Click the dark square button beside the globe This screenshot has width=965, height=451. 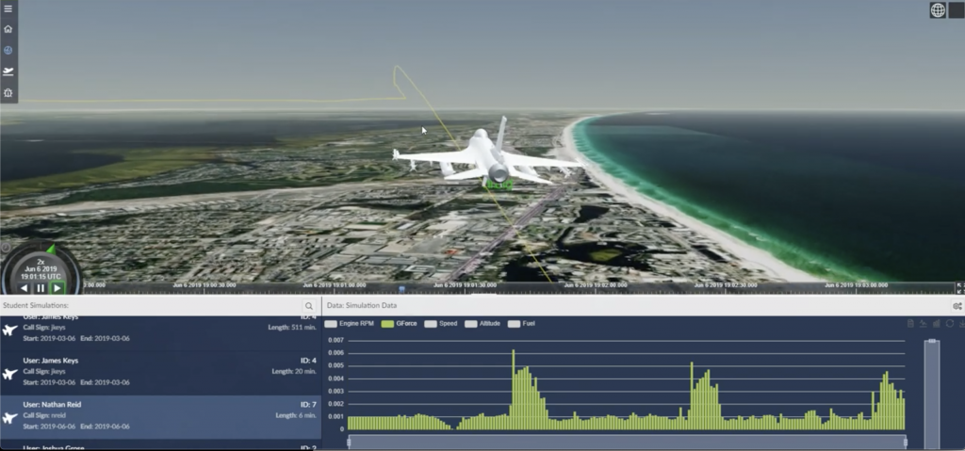point(957,9)
